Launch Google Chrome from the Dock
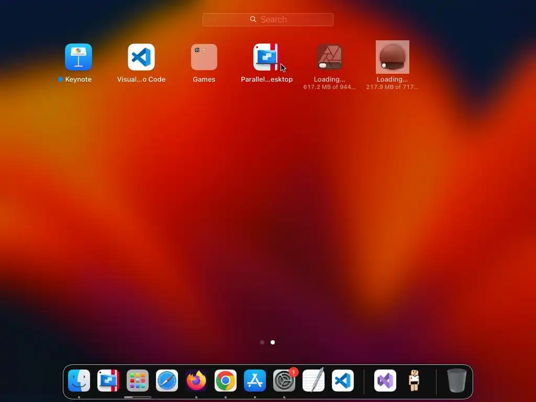Image resolution: width=536 pixels, height=402 pixels. point(226,381)
